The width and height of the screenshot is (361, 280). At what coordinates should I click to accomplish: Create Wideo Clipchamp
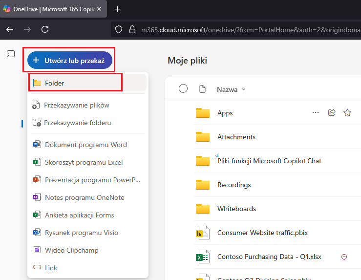(88, 250)
